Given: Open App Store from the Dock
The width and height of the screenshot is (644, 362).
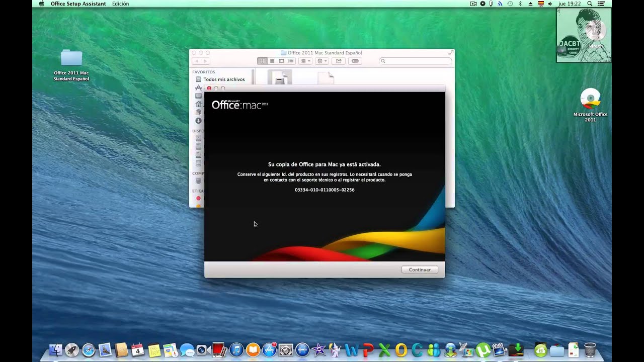Looking at the screenshot, I should (269, 350).
